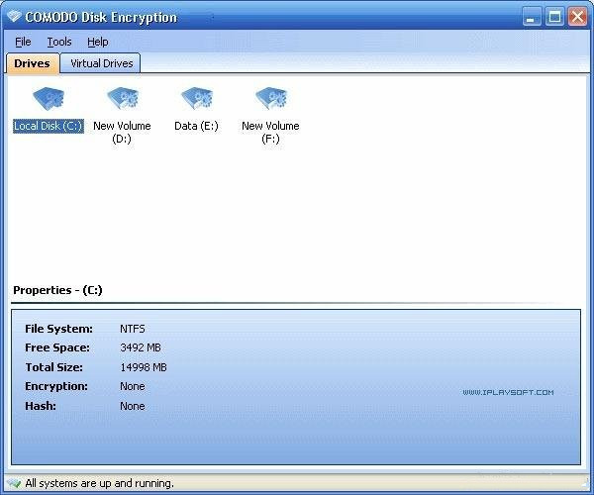This screenshot has width=594, height=495.
Task: Select the New Volume (D:) drive icon
Action: (x=123, y=98)
